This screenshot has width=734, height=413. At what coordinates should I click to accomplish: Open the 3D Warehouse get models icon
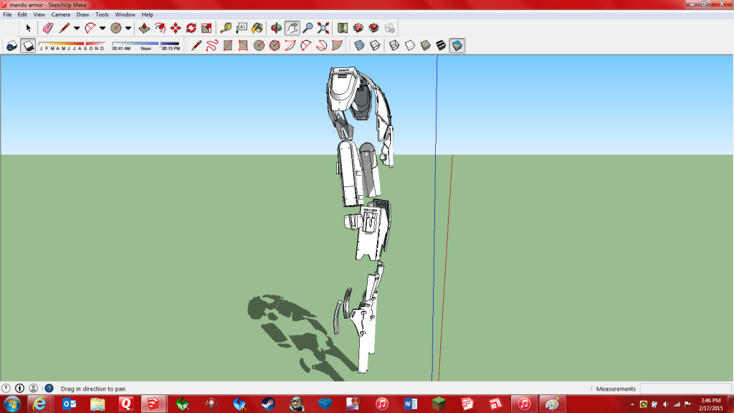pos(358,28)
